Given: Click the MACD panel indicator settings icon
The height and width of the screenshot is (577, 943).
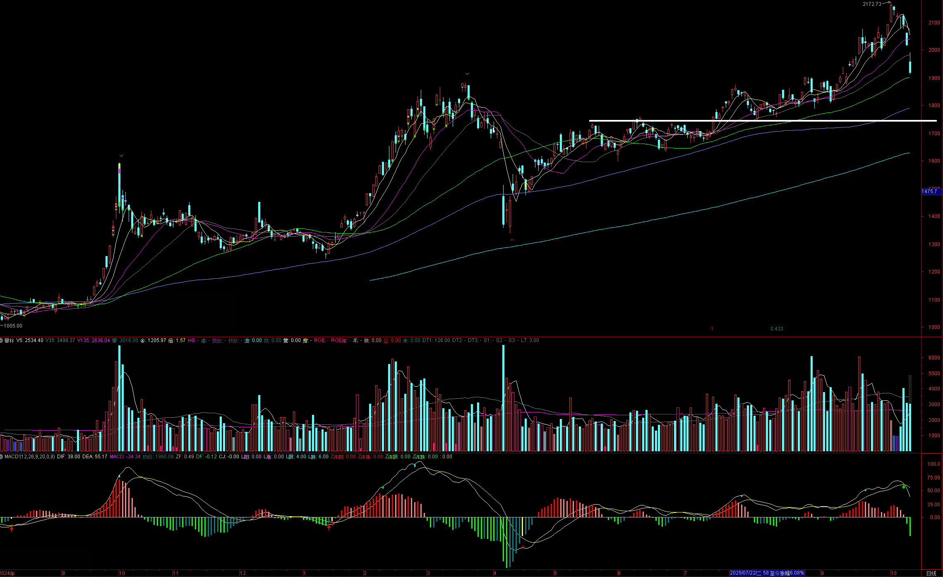Looking at the screenshot, I should click(x=2, y=457).
